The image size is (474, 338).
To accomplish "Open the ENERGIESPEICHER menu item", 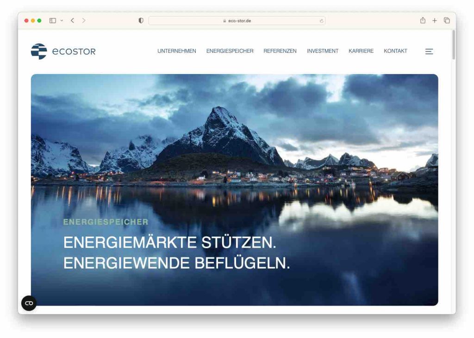I will point(230,51).
